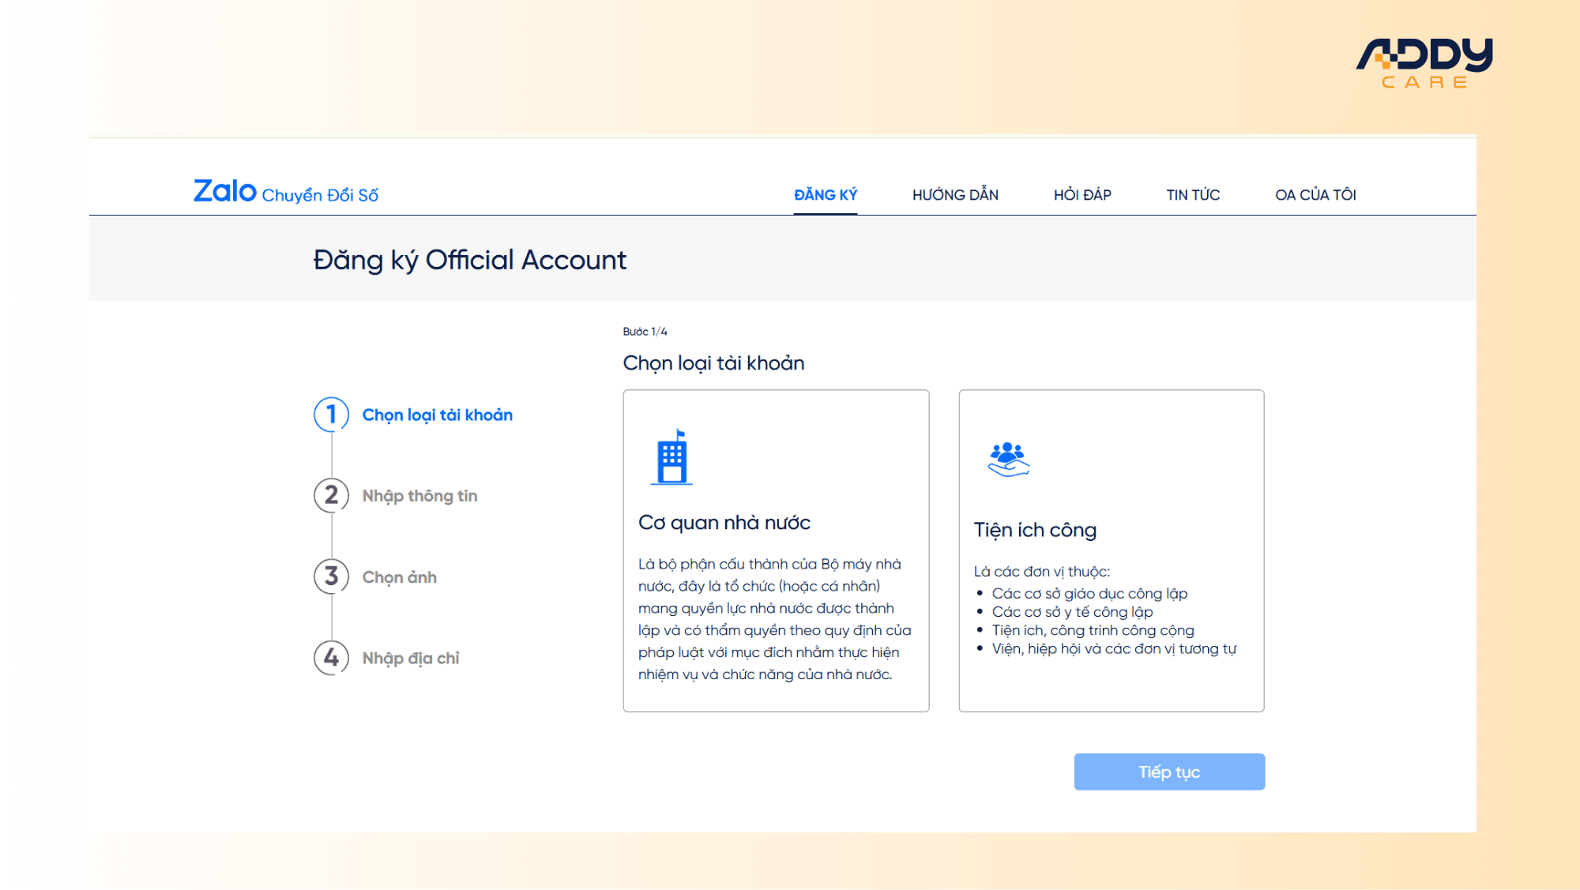This screenshot has width=1580, height=890.
Task: Open OA CỦA TÔI page
Action: point(1315,195)
